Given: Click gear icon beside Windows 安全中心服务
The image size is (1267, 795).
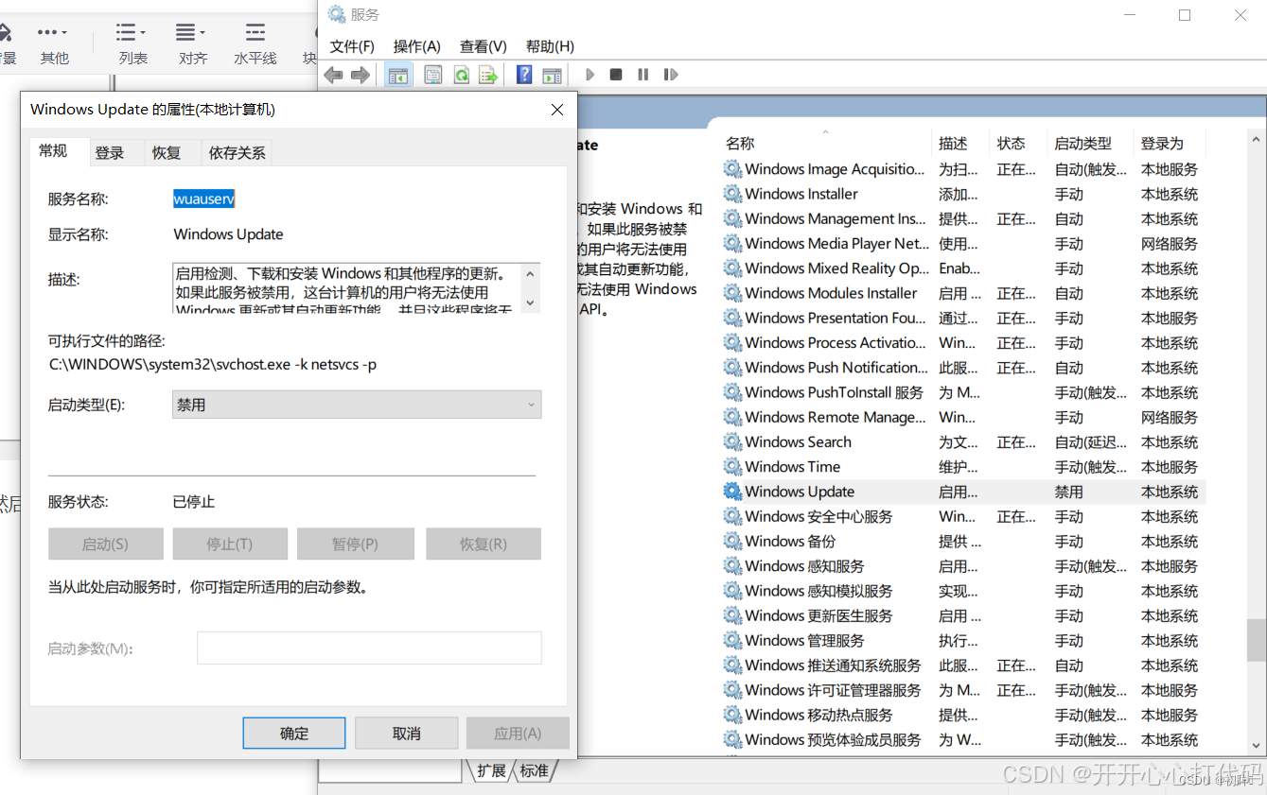Looking at the screenshot, I should [x=732, y=516].
